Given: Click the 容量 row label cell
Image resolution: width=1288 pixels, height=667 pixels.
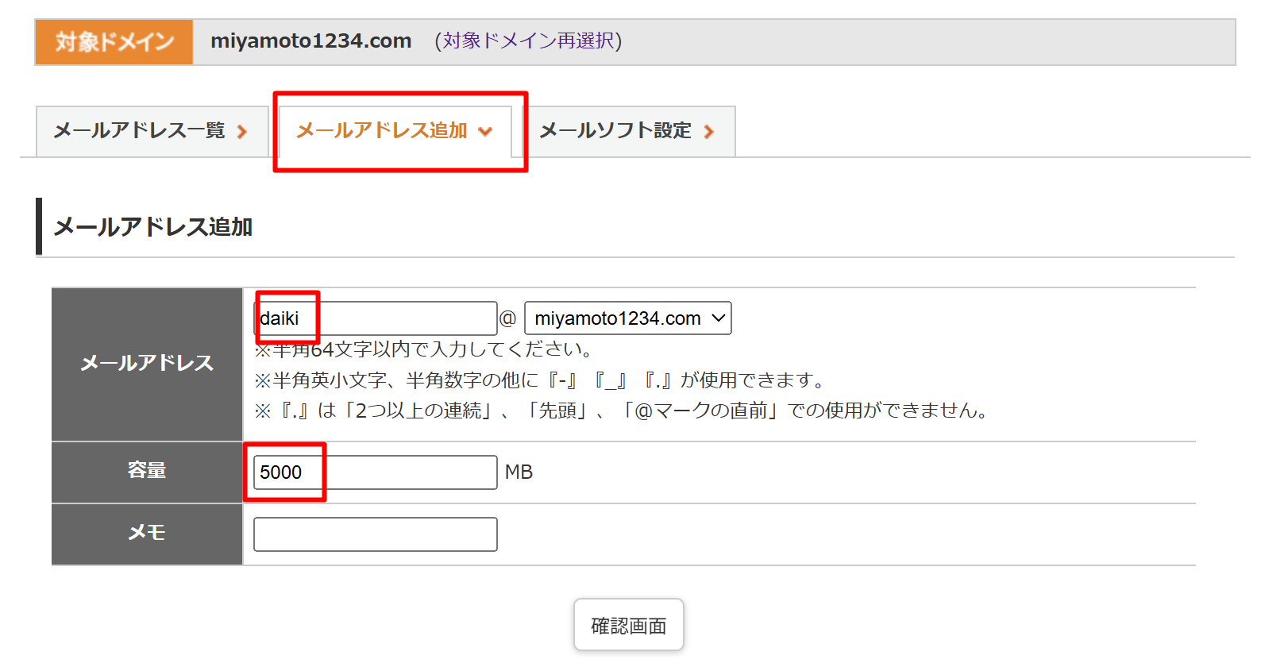Looking at the screenshot, I should click(x=147, y=472).
